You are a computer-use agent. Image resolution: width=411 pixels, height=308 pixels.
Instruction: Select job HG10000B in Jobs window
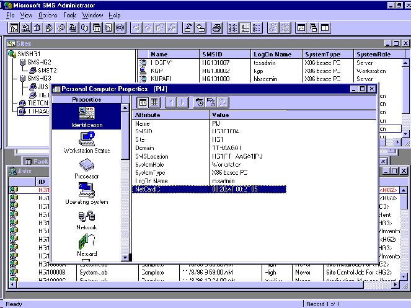205,272
